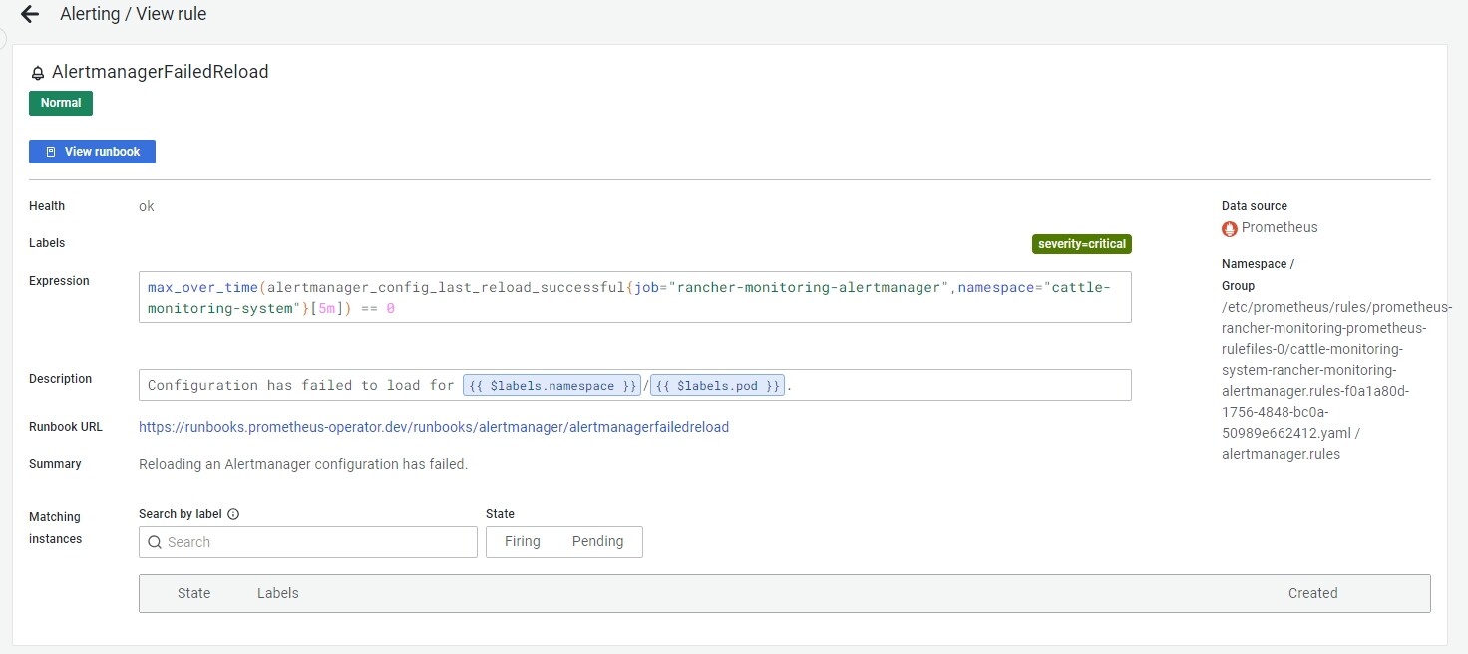Viewport: 1468px width, 654px height.
Task: Open the alertmanagerfailedreload runbook URL link
Action: [x=433, y=427]
